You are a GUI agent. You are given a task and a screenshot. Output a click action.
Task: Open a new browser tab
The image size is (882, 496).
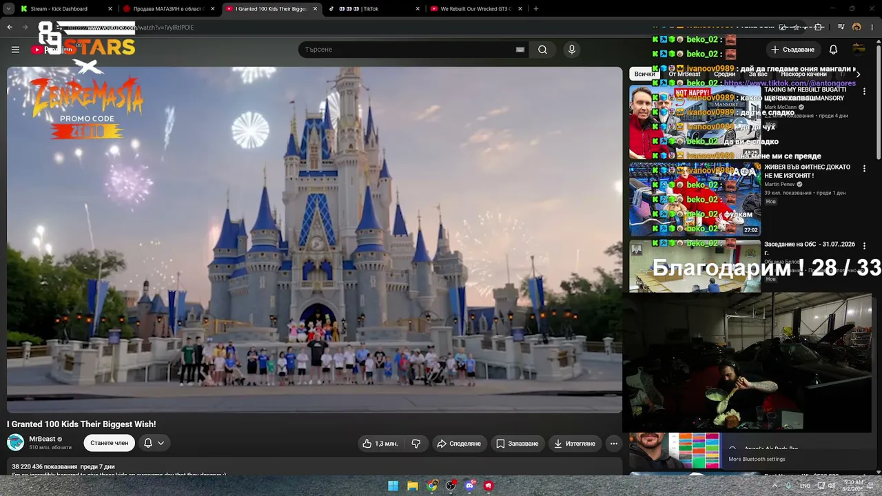point(535,9)
